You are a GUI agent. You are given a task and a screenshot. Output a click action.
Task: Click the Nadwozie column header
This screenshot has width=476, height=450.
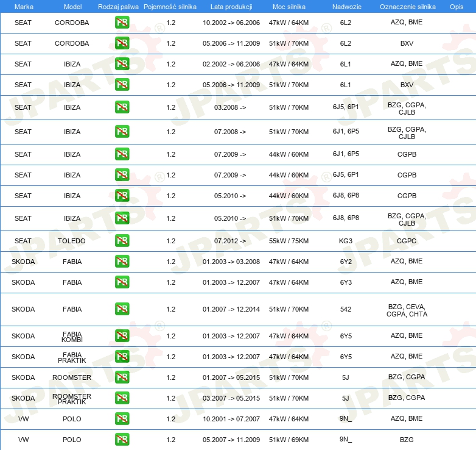point(347,7)
